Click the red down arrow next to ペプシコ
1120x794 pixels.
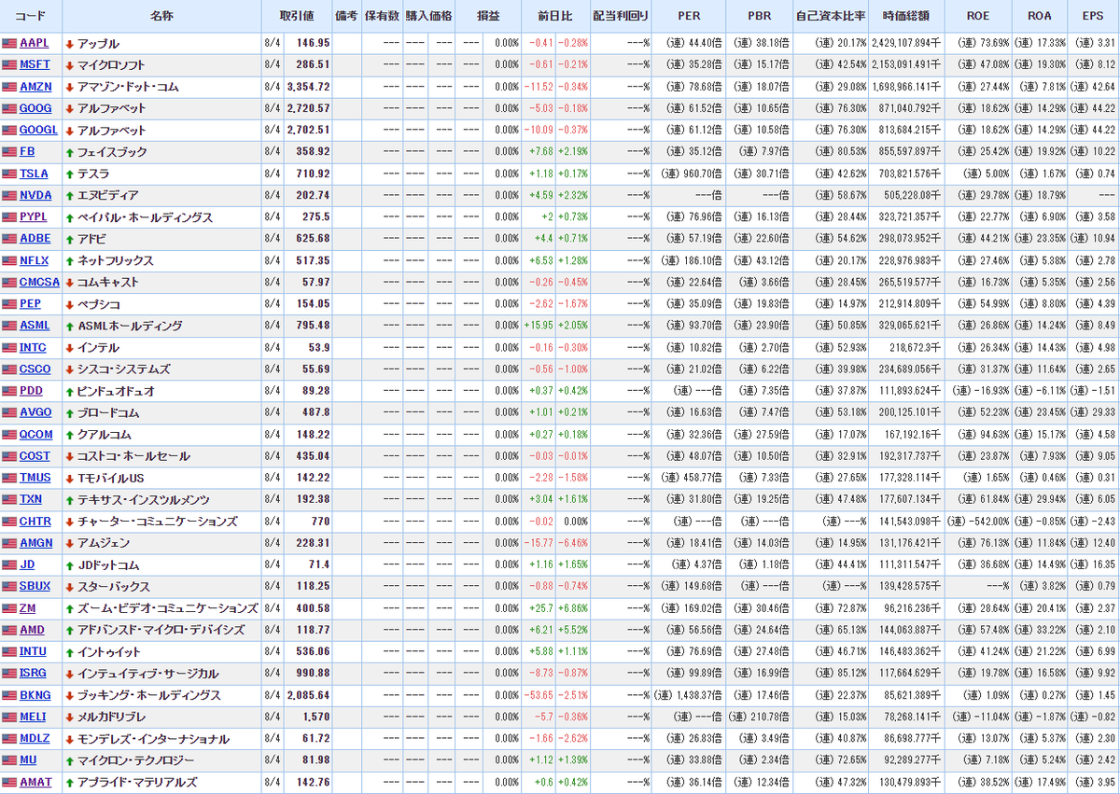click(x=69, y=304)
